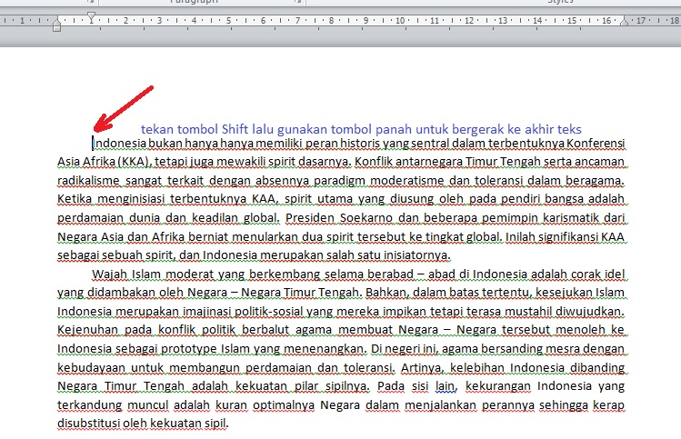681x439 pixels.
Task: Click the word "didambakan"
Action: coord(120,293)
